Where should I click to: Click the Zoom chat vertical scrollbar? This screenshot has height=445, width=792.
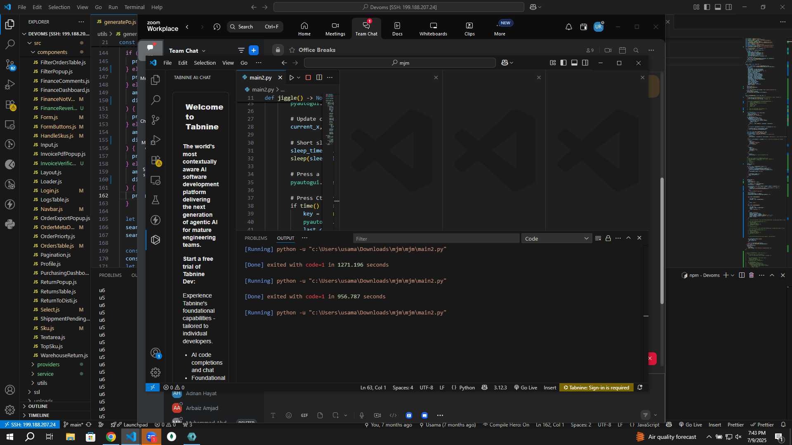(662, 241)
